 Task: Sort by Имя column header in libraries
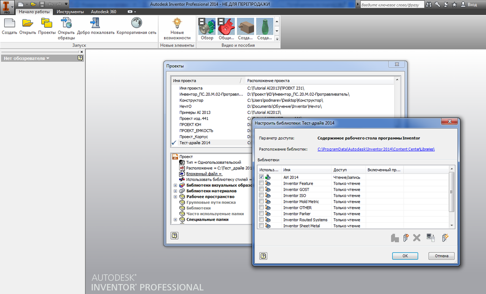click(306, 170)
